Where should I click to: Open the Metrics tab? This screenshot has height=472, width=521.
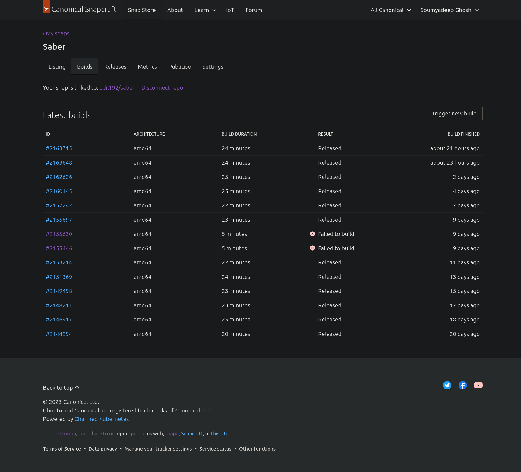(x=147, y=67)
